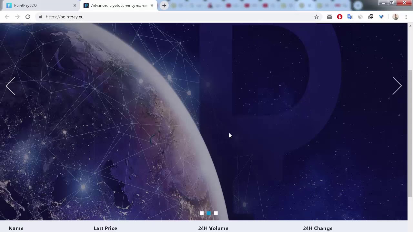The image size is (413, 232).
Task: Restore down the Chrome window
Action: (392, 3)
